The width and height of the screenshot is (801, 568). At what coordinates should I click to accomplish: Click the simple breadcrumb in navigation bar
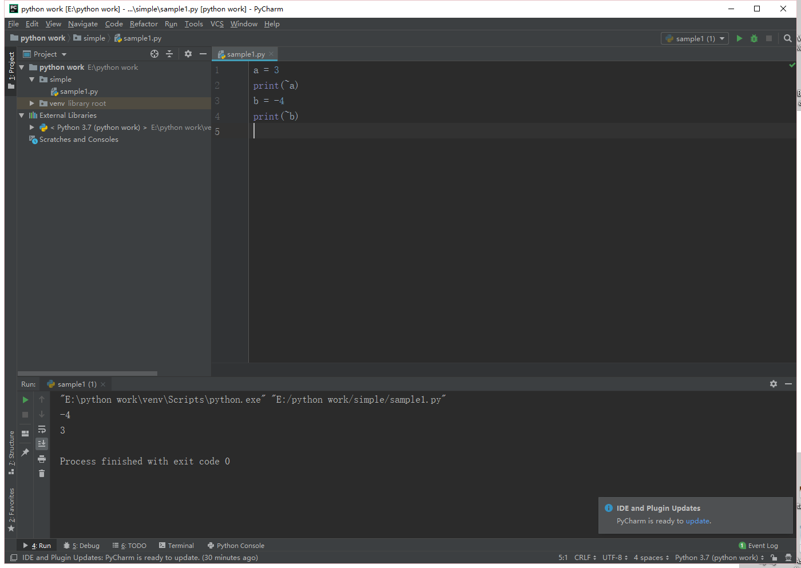(89, 38)
